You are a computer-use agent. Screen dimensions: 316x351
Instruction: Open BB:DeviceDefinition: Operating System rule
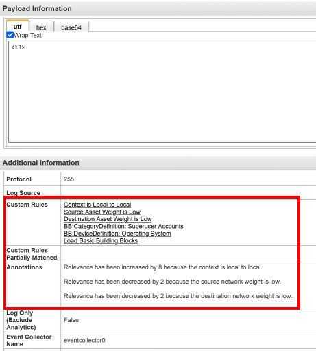[x=117, y=234]
